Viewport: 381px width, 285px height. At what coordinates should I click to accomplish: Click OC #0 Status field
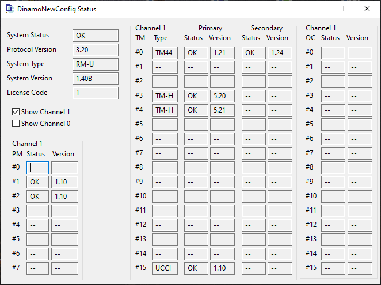[x=333, y=53]
